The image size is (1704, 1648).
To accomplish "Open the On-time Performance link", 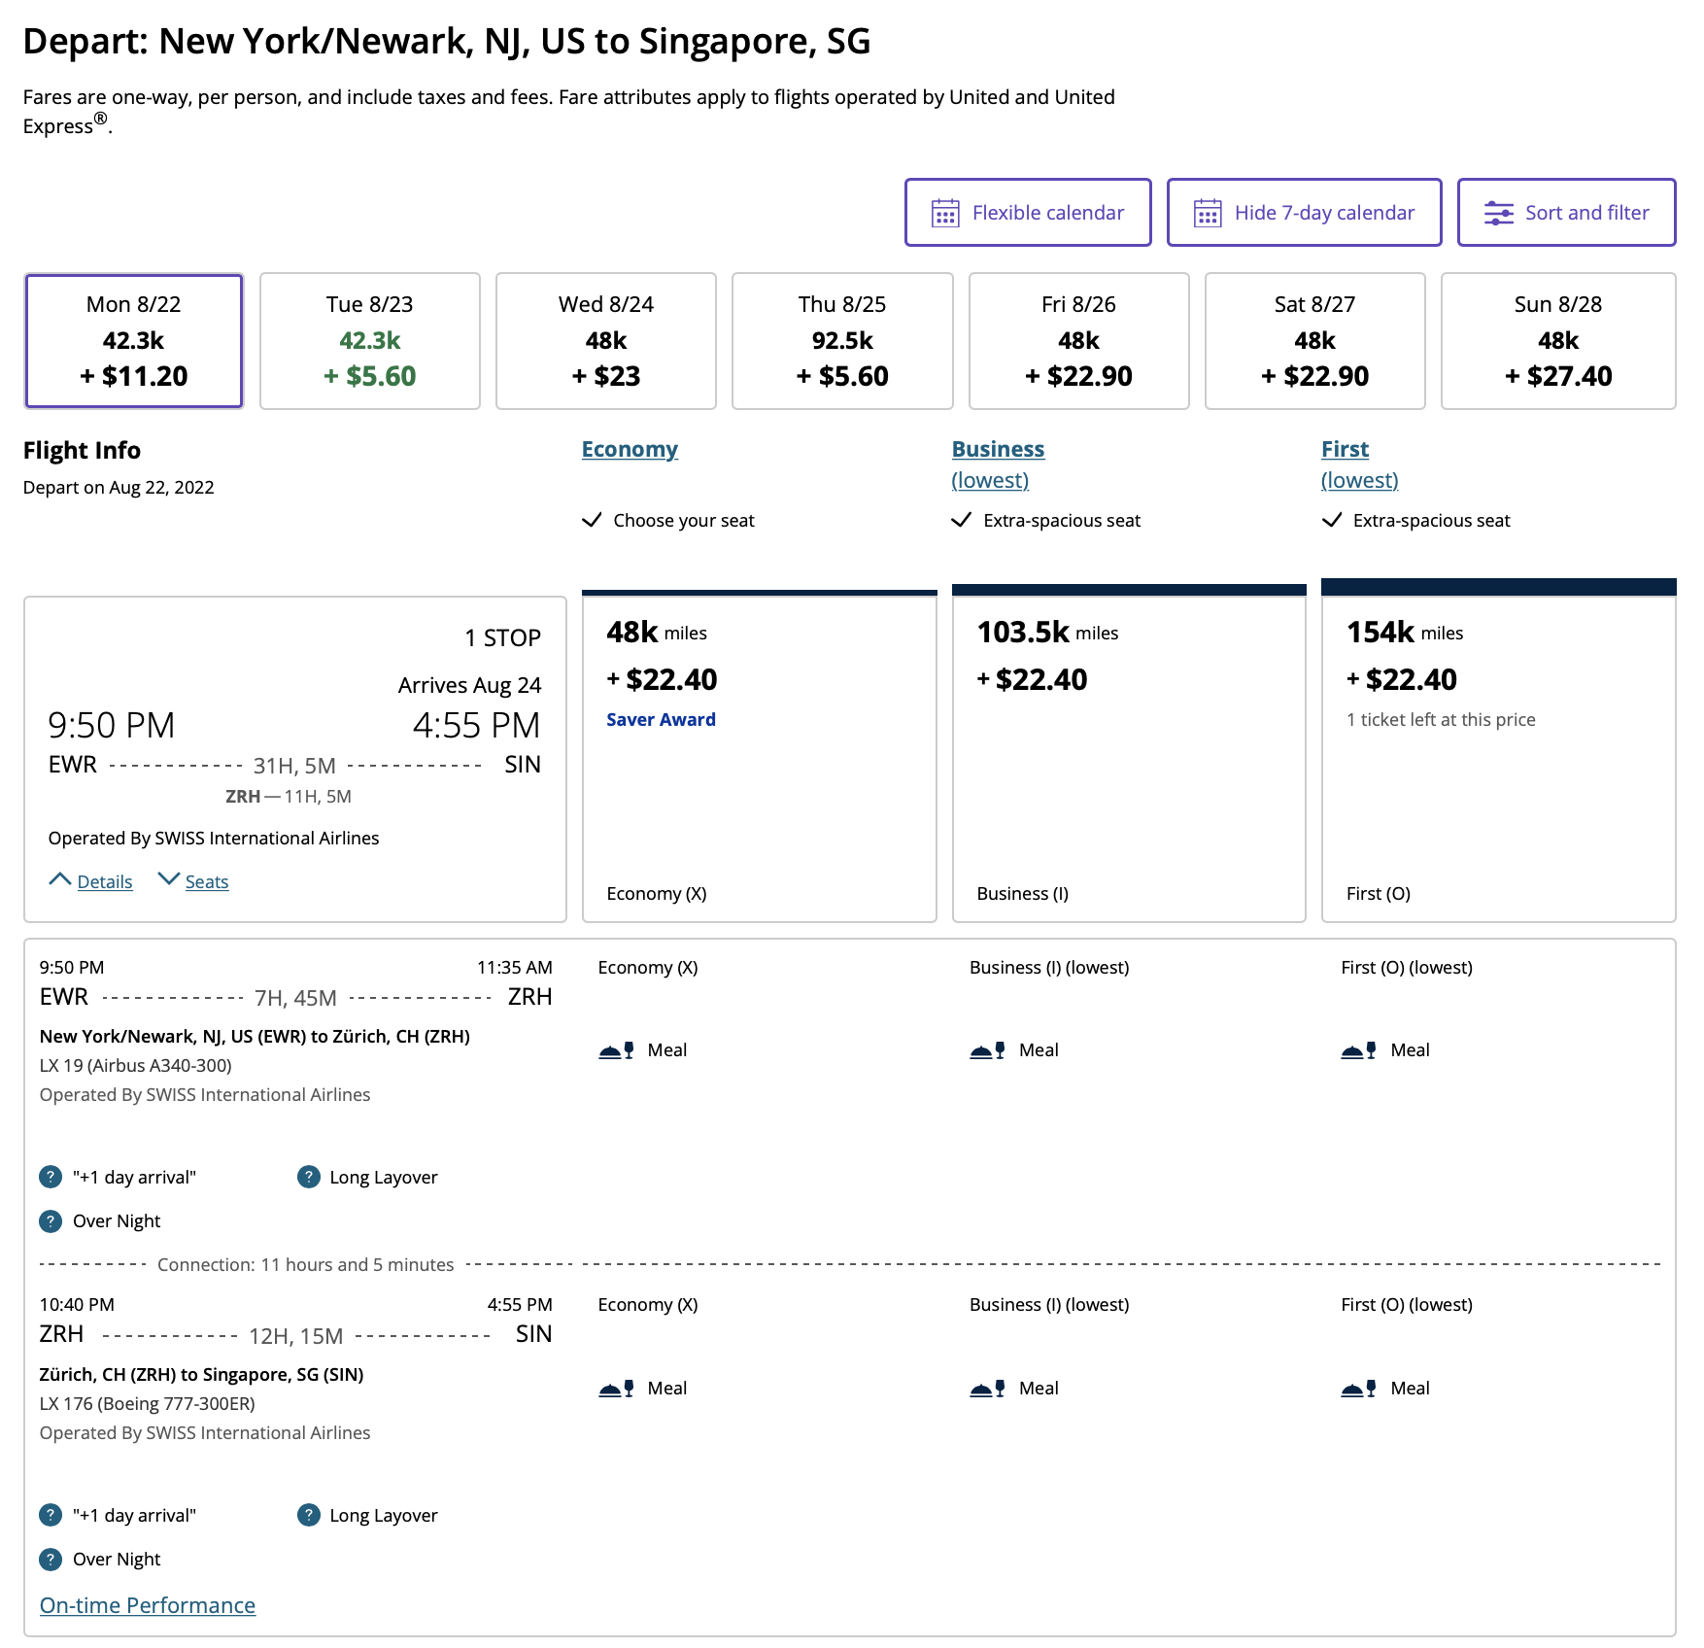I will click(x=148, y=1605).
